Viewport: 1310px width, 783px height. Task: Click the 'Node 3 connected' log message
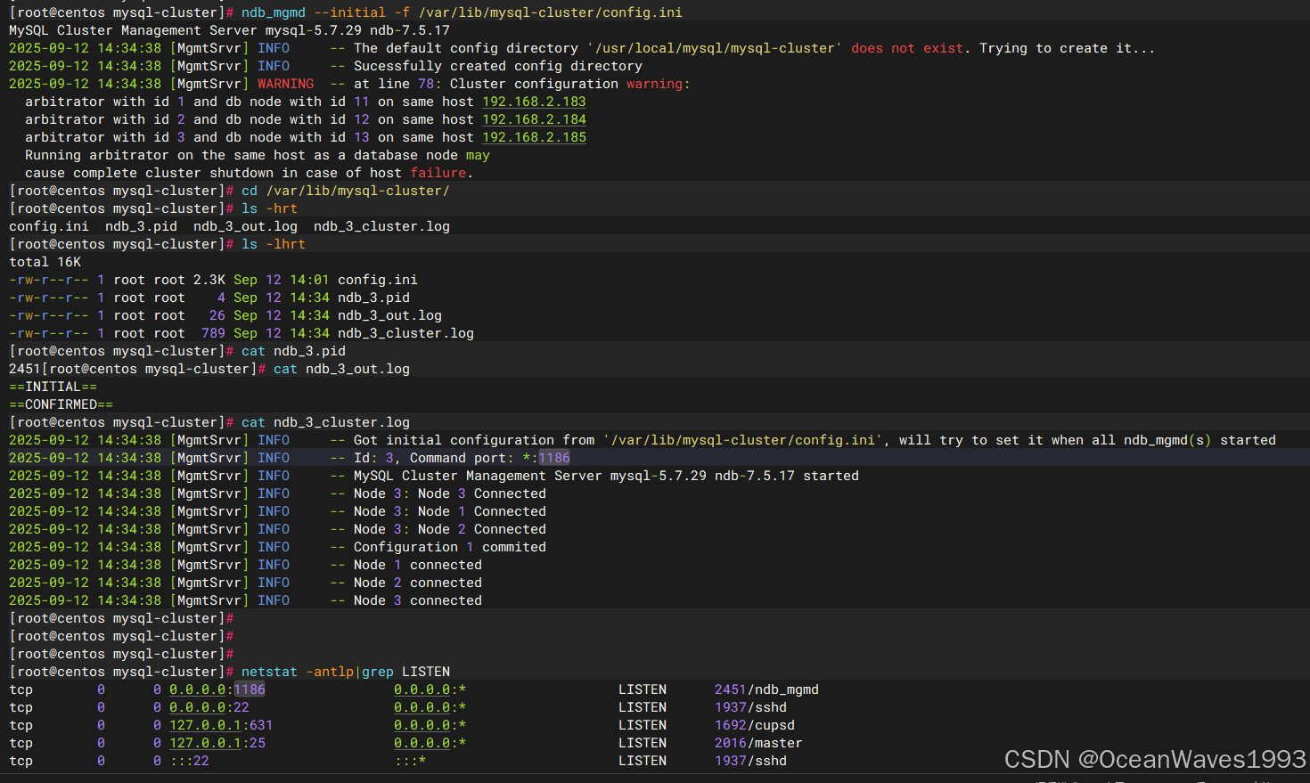click(x=418, y=600)
